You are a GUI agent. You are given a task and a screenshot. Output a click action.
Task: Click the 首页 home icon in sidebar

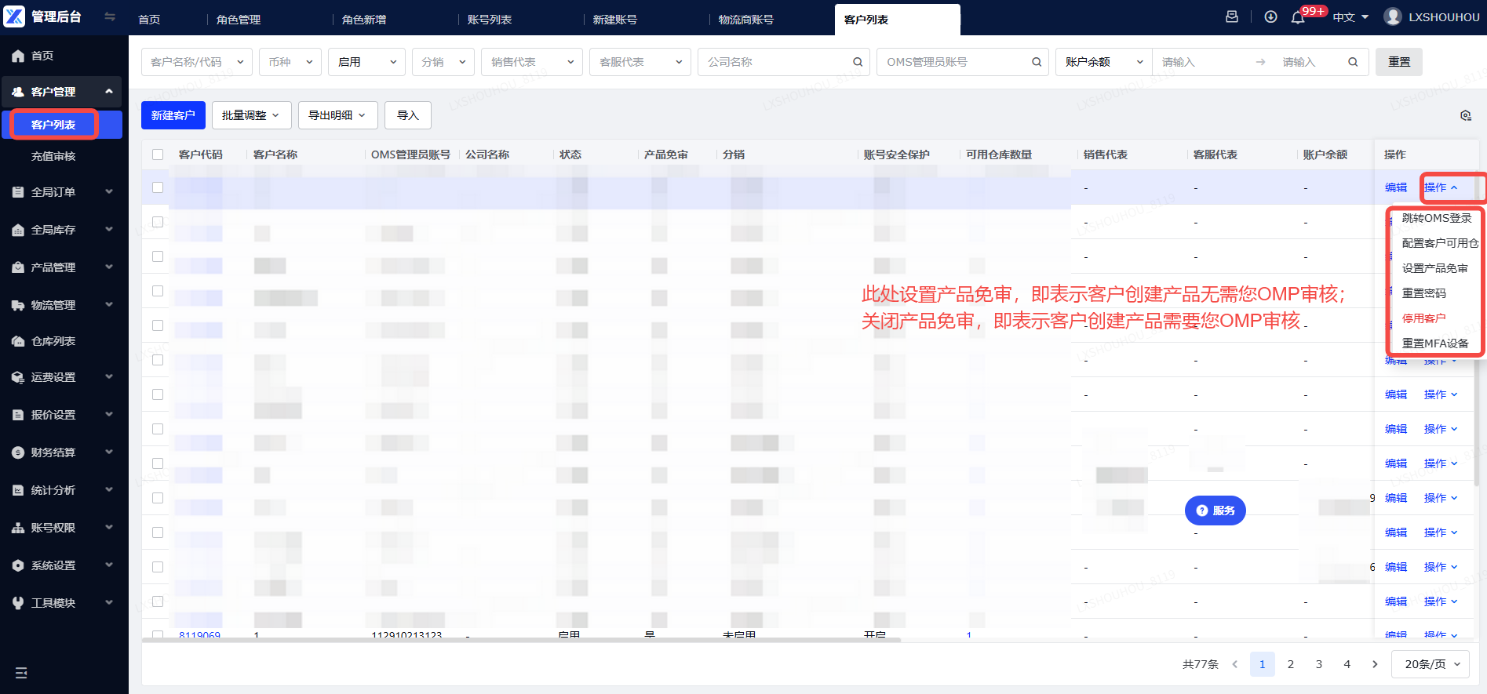(18, 56)
